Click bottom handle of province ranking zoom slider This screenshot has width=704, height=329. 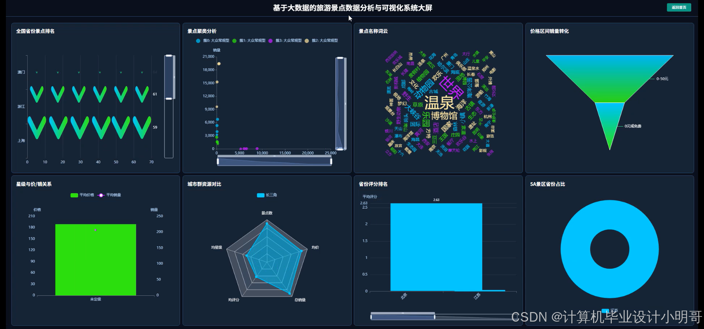(x=169, y=99)
